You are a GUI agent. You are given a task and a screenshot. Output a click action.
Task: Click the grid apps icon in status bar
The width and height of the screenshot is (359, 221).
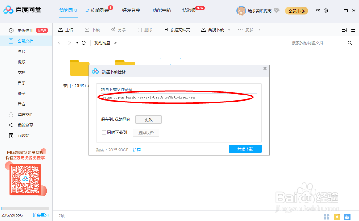(327, 217)
